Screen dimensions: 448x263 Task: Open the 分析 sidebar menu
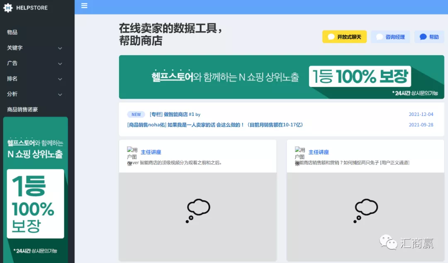(x=12, y=94)
